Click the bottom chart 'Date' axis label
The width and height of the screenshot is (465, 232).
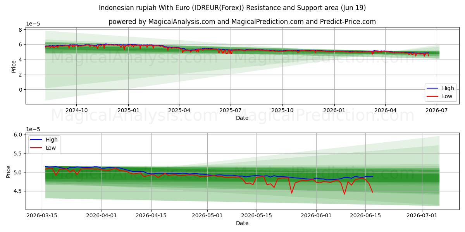[x=242, y=223]
